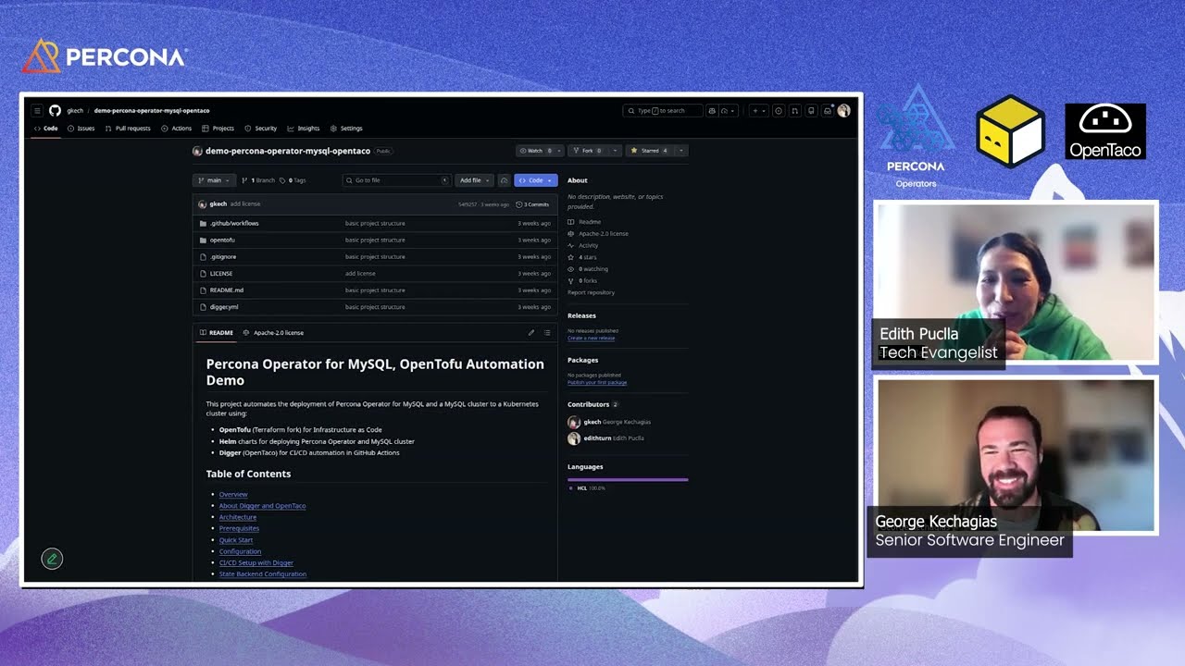The height and width of the screenshot is (666, 1185).
Task: Select the Code tab
Action: (46, 129)
